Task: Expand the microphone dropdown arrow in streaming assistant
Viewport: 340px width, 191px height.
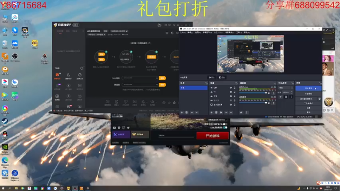Action: tap(147, 102)
